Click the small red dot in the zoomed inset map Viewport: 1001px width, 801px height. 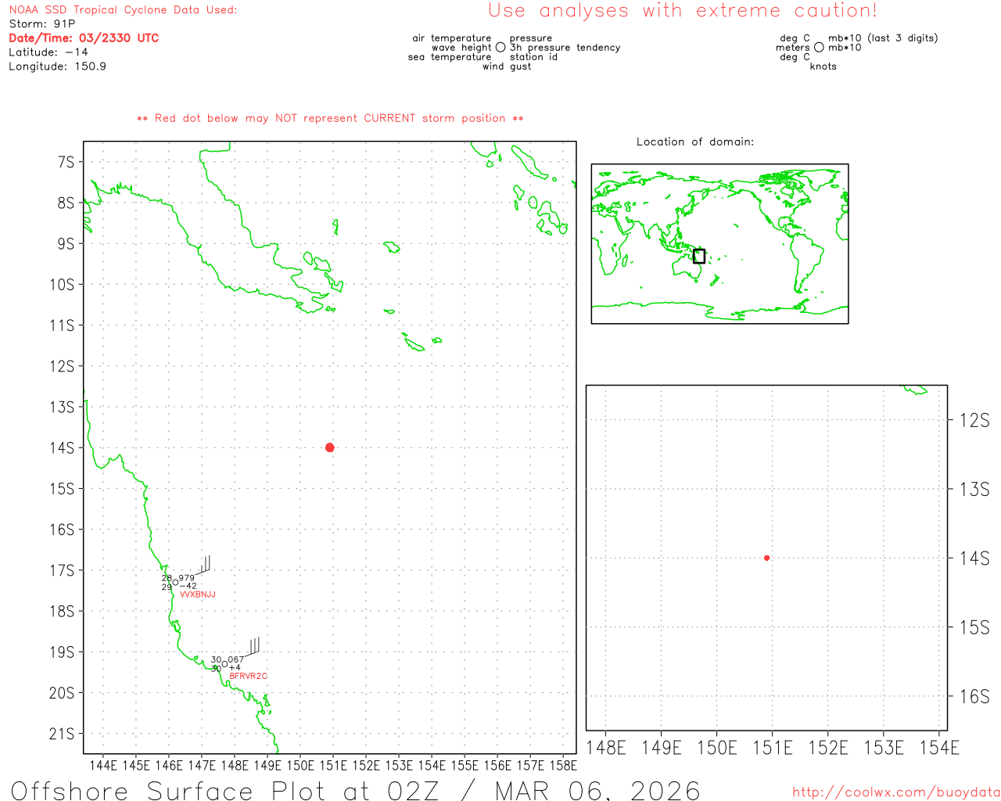click(766, 558)
